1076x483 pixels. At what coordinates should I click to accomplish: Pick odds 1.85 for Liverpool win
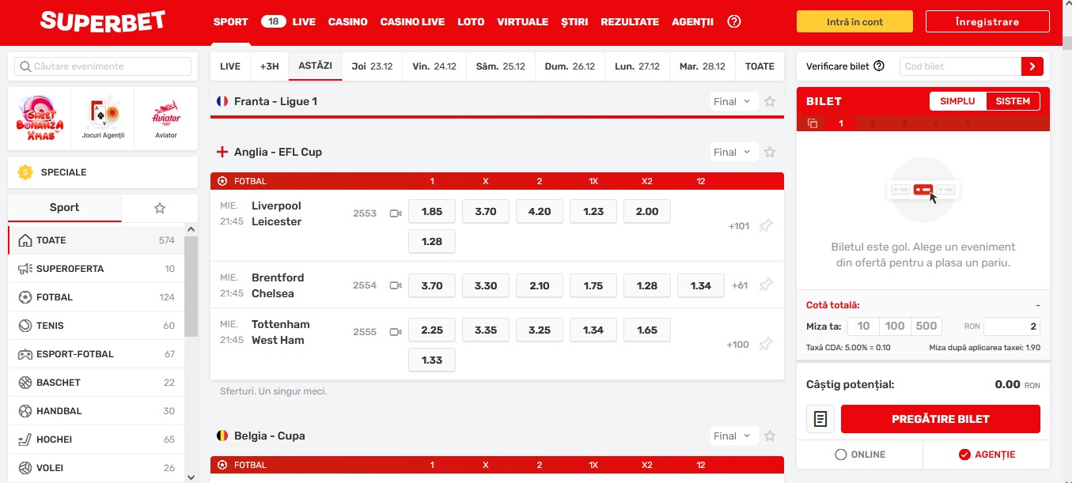coord(432,212)
